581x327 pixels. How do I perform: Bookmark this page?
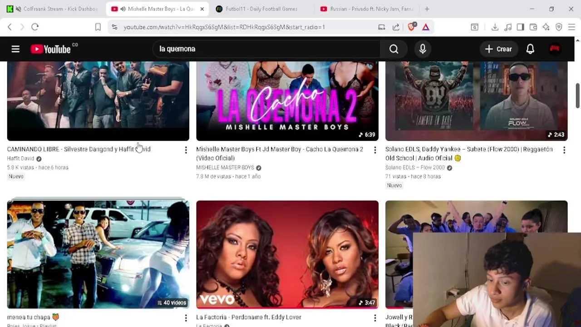point(98,27)
